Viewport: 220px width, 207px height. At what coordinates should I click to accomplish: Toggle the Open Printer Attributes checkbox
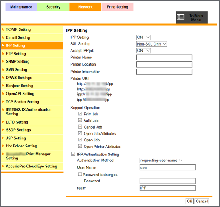80,146
